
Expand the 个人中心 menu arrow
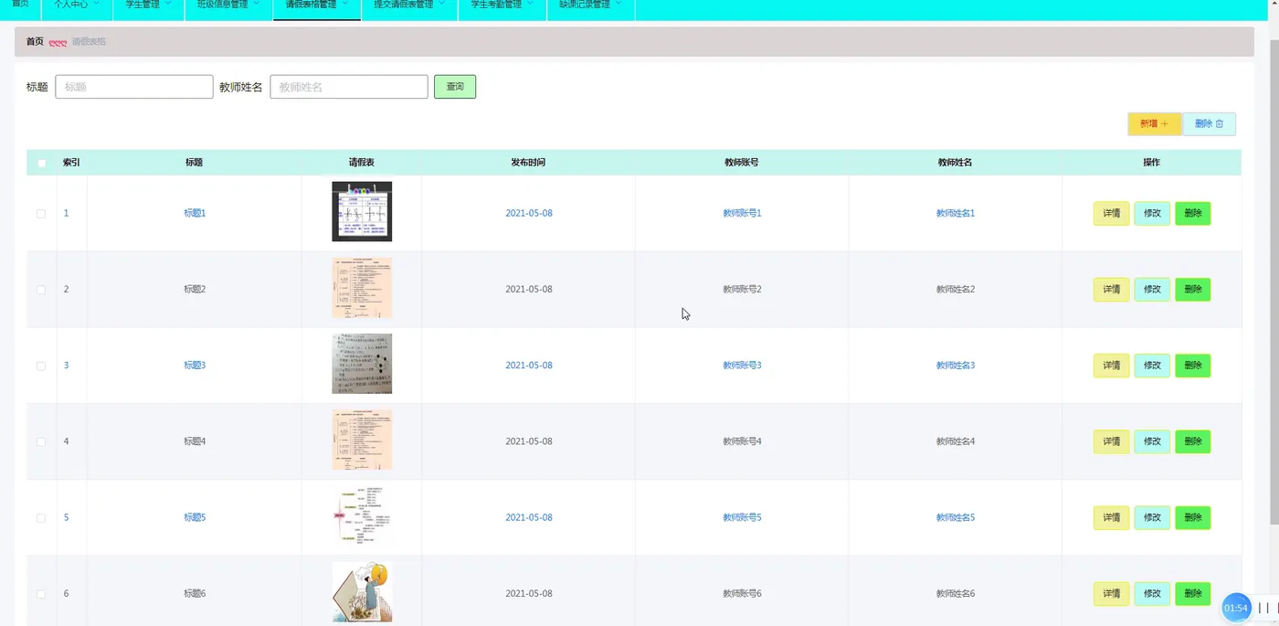[x=99, y=5]
